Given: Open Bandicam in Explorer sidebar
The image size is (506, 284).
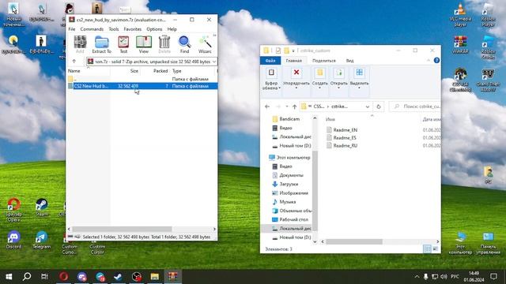Looking at the screenshot, I should (289, 119).
